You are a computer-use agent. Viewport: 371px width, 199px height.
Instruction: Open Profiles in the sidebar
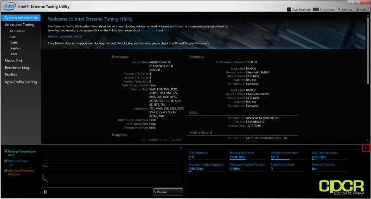[11, 75]
